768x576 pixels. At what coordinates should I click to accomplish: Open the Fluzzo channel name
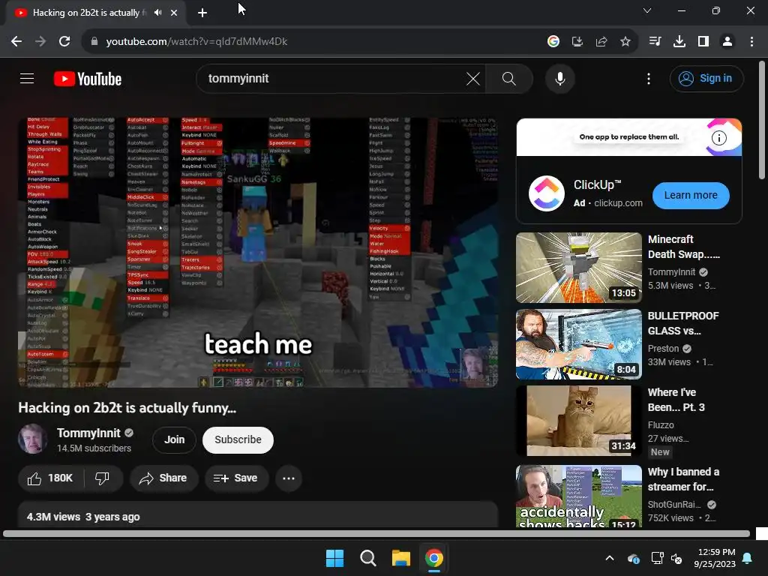(661, 425)
